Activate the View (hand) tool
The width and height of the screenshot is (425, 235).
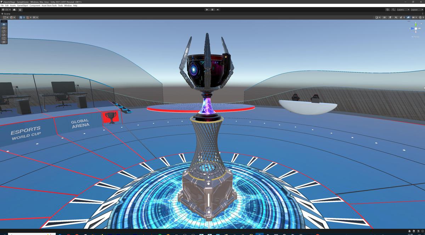point(3,24)
